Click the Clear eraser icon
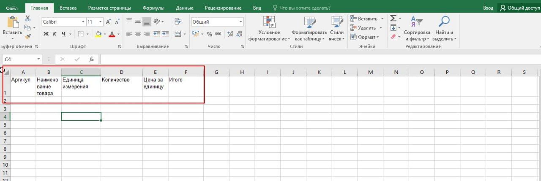 coord(393,37)
